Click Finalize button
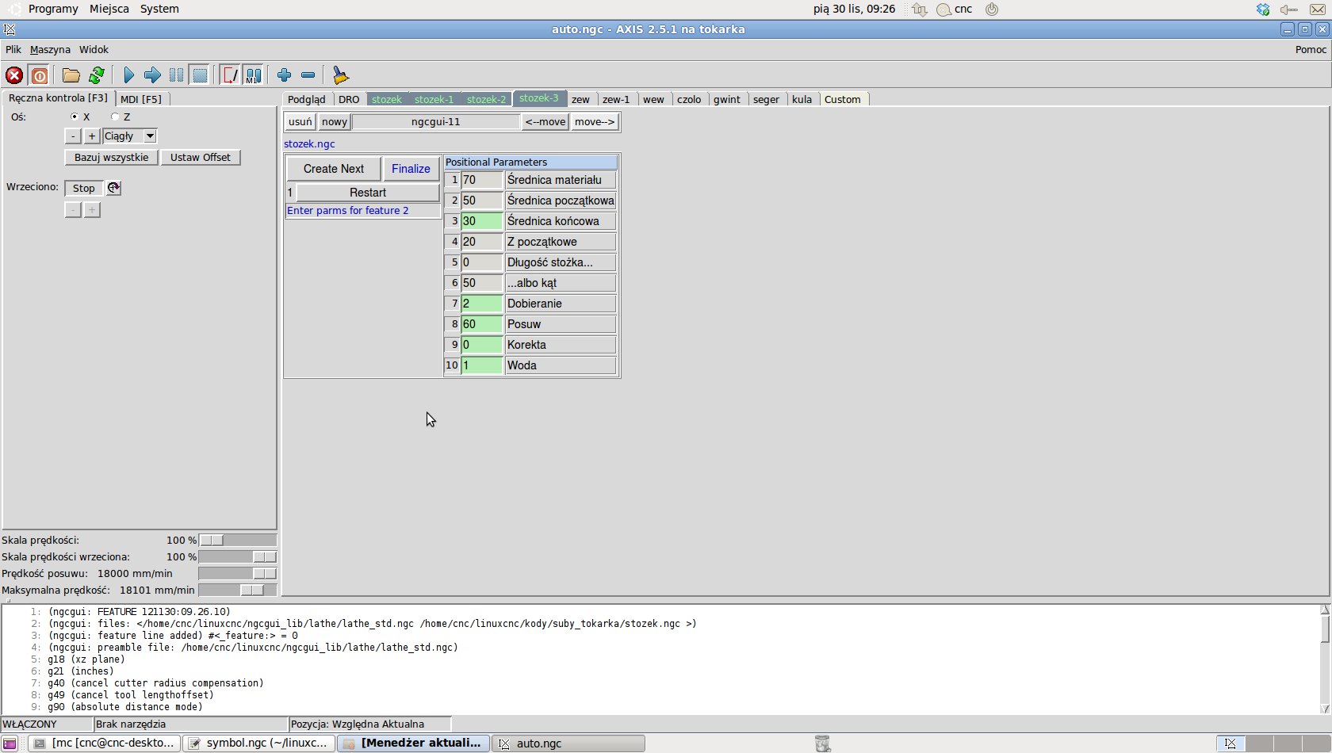The image size is (1332, 753). pos(411,169)
